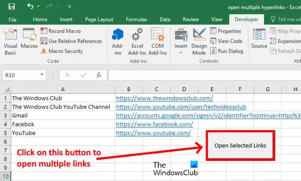Expand the Insert controls dropdown arrow
The image size is (301, 181).
click(x=181, y=52)
